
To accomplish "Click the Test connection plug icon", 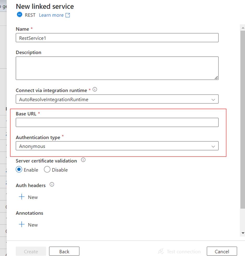I will coord(161,251).
